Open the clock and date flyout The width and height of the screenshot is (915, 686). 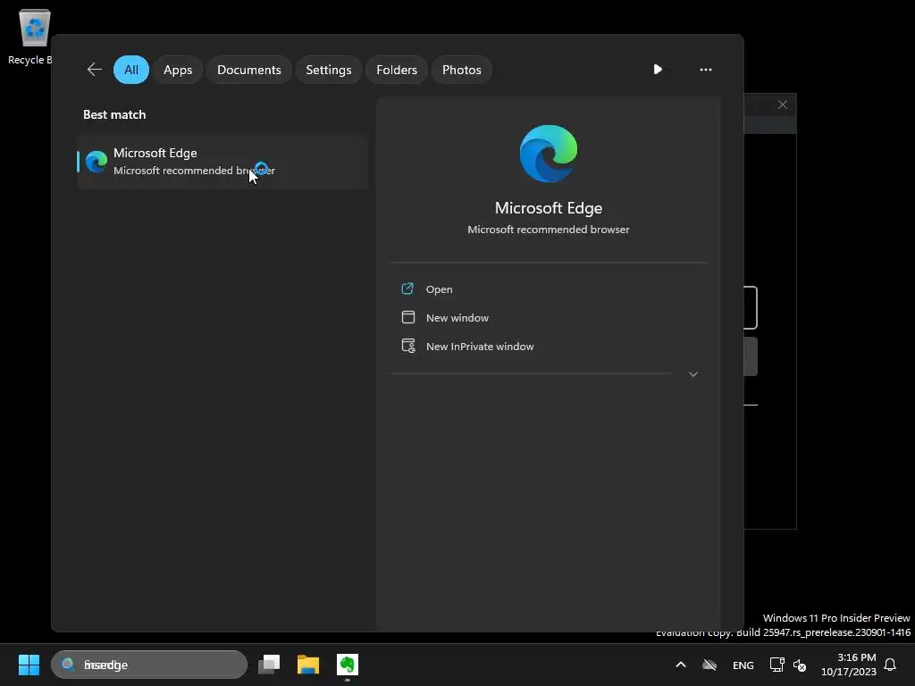coord(849,665)
